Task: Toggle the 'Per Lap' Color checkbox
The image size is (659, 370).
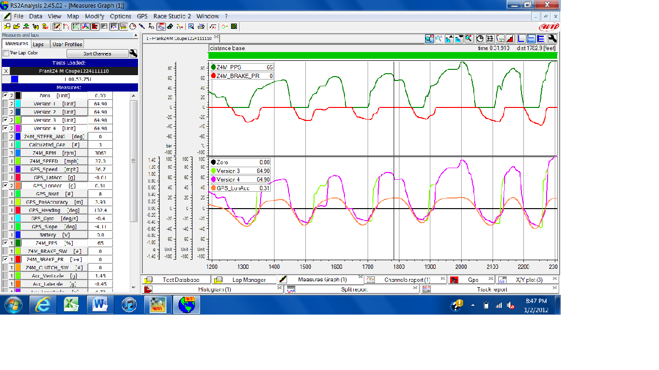Action: [6, 53]
